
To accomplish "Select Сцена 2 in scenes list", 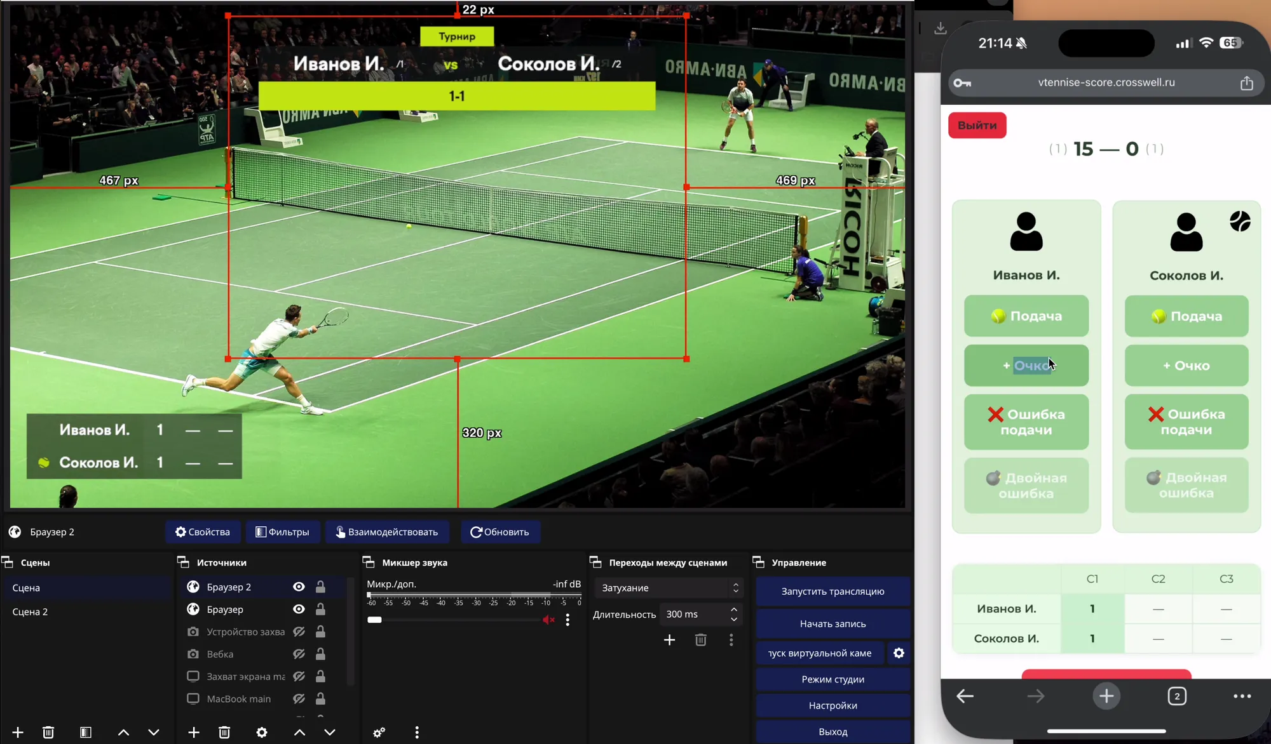I will click(30, 612).
